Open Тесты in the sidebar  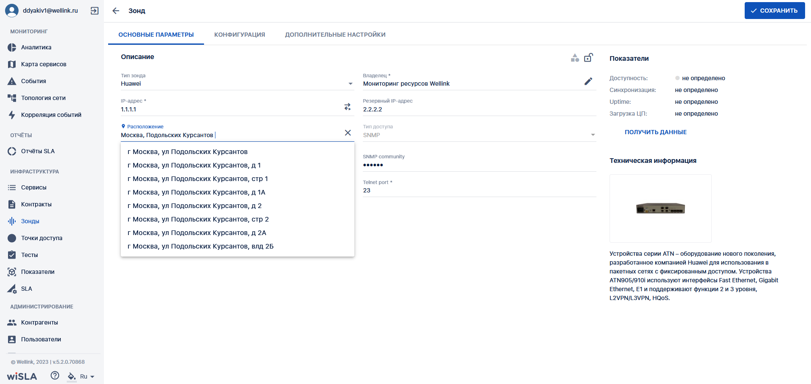52,255
